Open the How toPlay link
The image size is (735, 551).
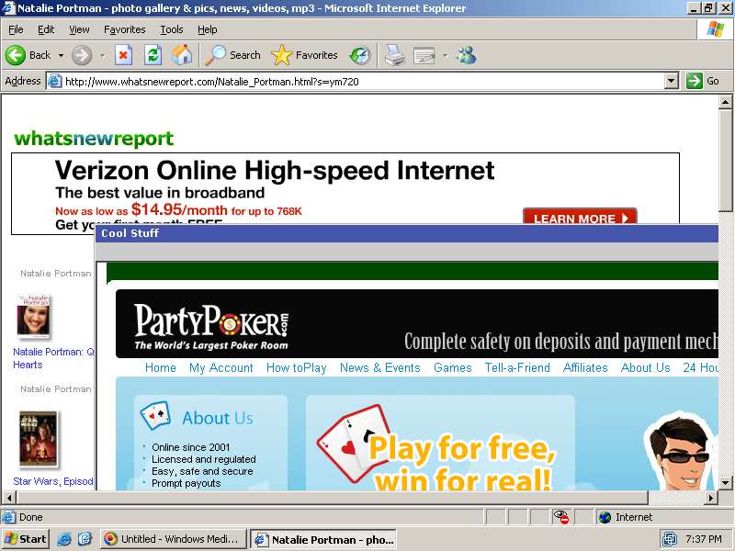[296, 368]
